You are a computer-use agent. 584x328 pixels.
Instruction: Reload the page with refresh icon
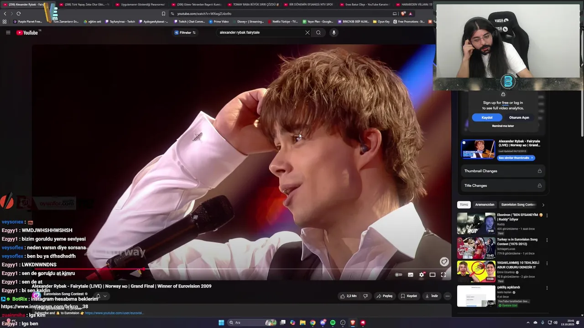[x=18, y=14]
